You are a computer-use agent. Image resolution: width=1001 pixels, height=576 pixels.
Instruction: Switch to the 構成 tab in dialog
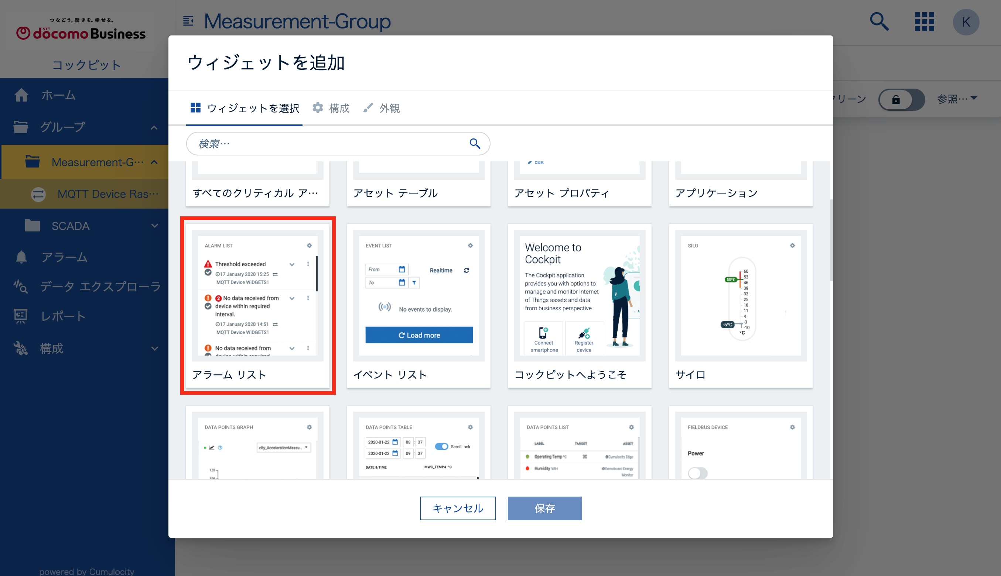(x=331, y=108)
